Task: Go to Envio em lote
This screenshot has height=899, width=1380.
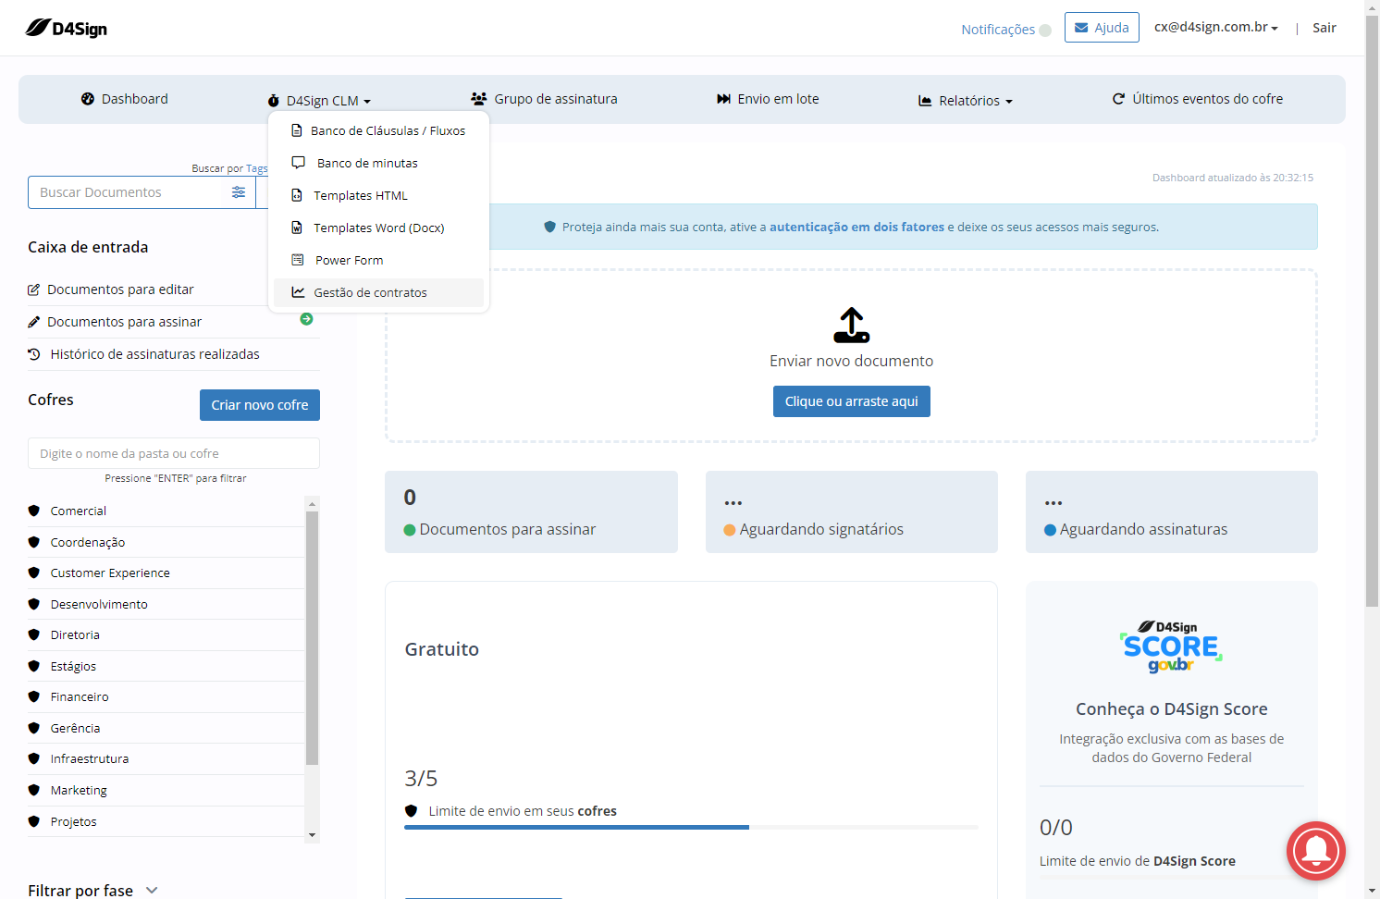Action: pos(768,99)
